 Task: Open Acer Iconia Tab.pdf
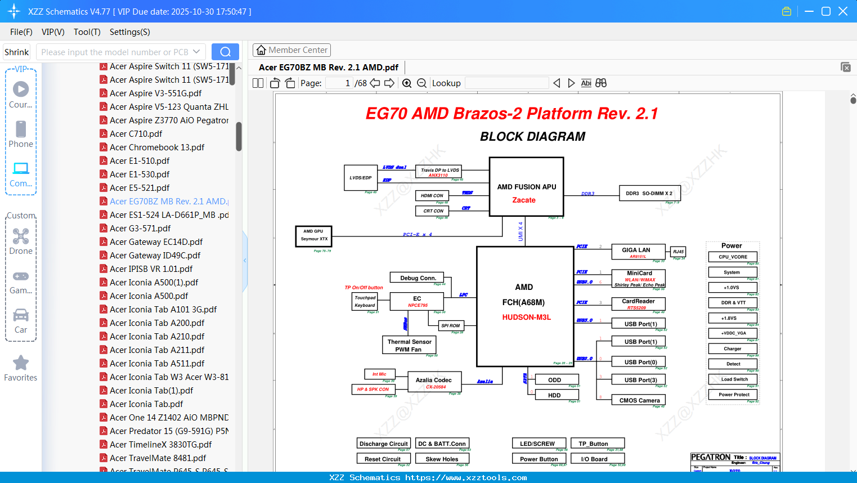point(146,404)
